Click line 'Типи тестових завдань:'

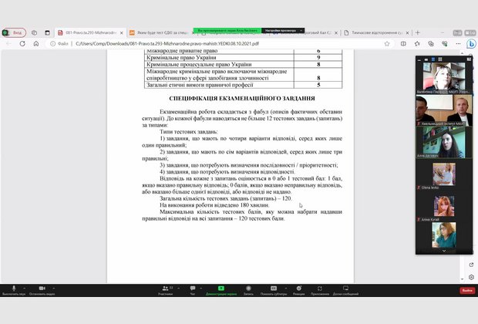coord(189,132)
